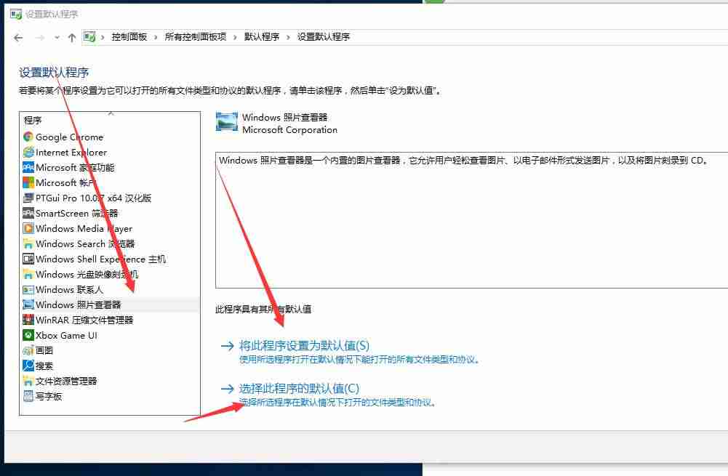This screenshot has height=476, width=728.
Task: Click the 程序 column header sort arrow
Action: click(x=111, y=113)
